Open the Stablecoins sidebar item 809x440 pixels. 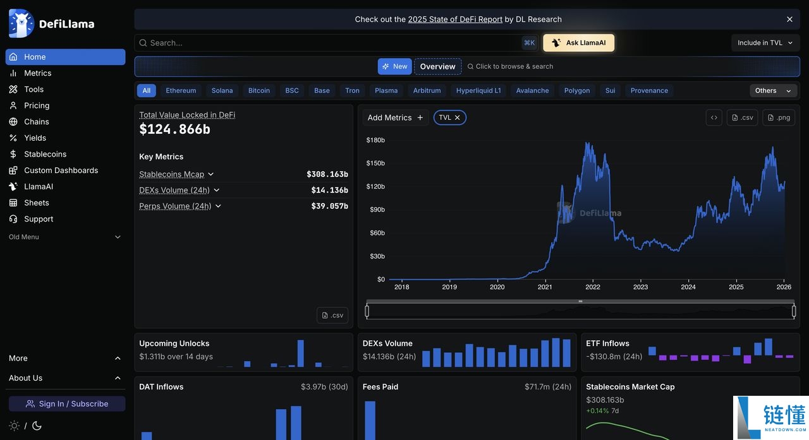click(x=66, y=154)
